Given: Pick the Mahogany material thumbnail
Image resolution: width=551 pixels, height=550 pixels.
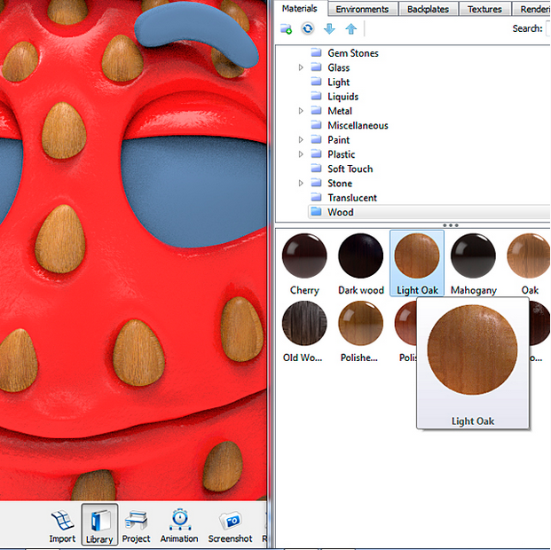Looking at the screenshot, I should (473, 257).
